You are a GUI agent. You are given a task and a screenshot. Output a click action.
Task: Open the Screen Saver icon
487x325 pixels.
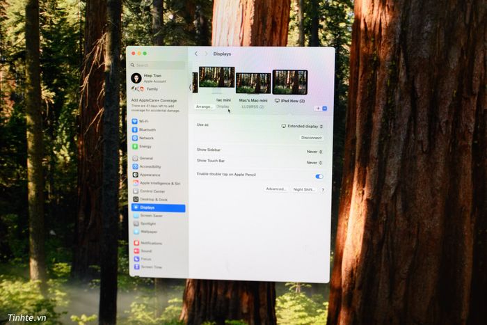click(x=136, y=216)
